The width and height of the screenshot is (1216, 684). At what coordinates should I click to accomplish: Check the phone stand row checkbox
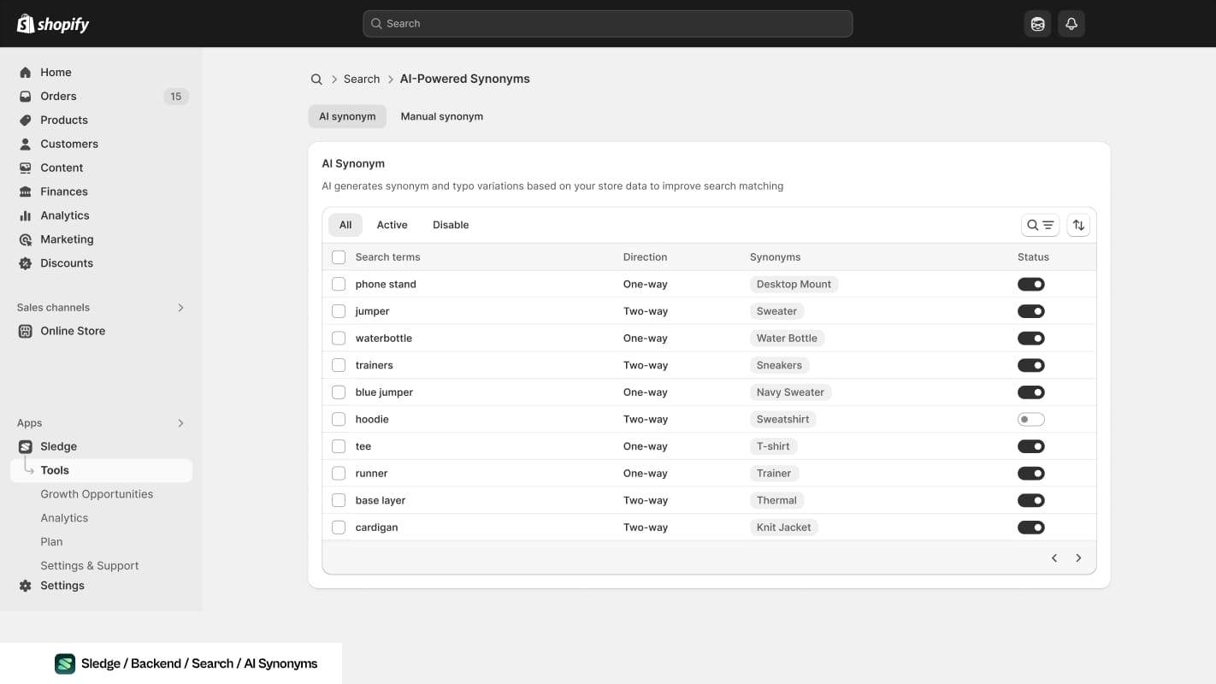click(339, 285)
